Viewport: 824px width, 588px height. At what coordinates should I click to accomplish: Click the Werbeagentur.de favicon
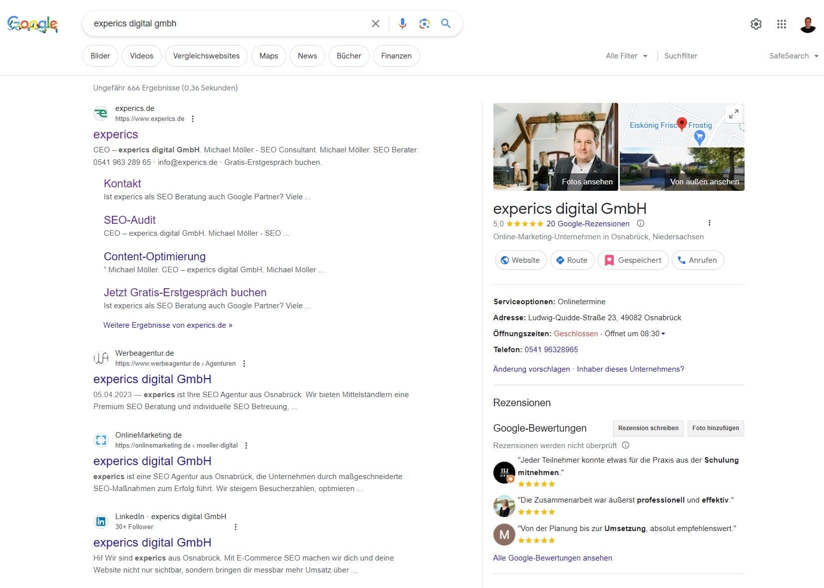[101, 358]
